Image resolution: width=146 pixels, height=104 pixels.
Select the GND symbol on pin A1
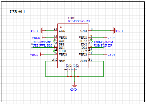[43, 30]
